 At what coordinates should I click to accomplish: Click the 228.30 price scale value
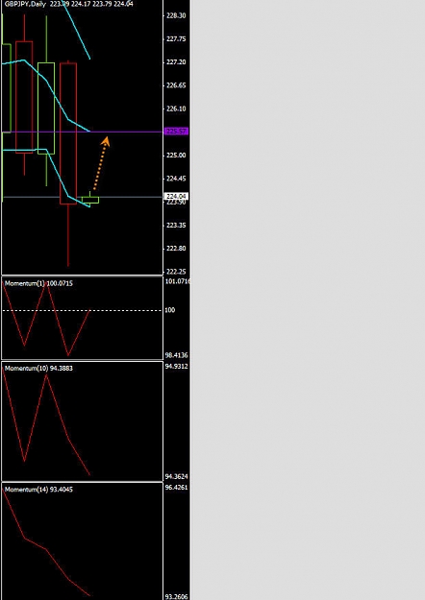(x=176, y=15)
